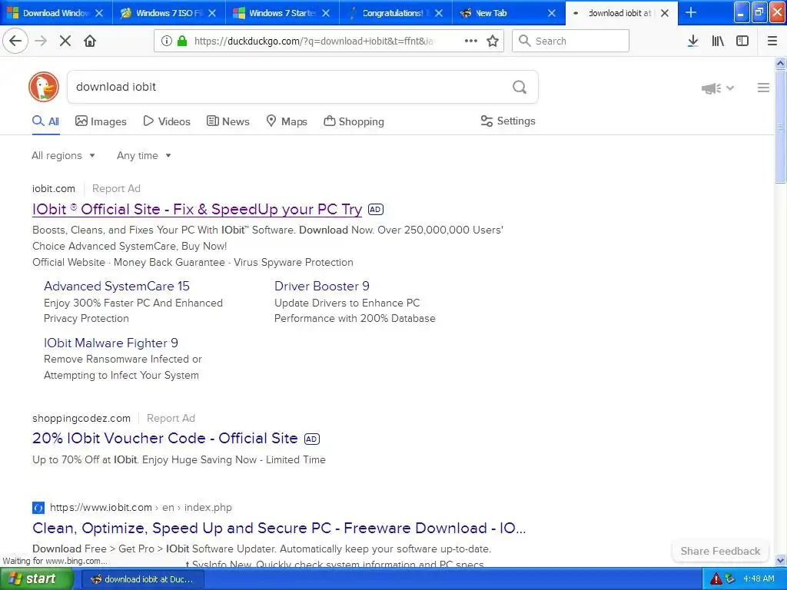This screenshot has width=787, height=590.
Task: Click the taskbar clock showing 4:48 AM
Action: pyautogui.click(x=759, y=579)
